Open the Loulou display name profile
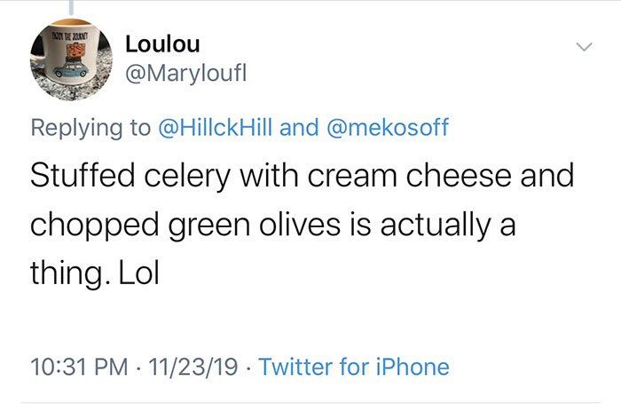621x404 pixels. (163, 43)
